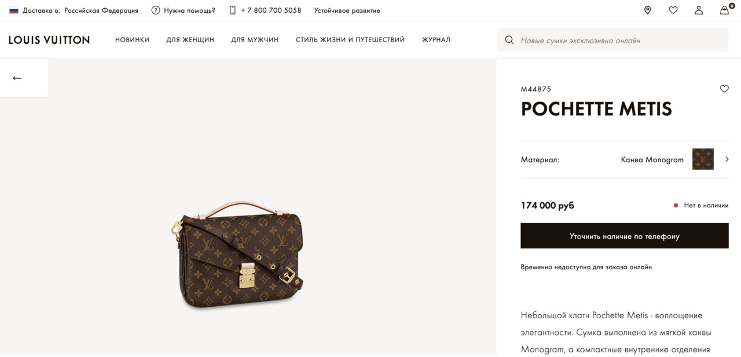Open the Для мужчин menu
The height and width of the screenshot is (357, 741).
coord(255,40)
